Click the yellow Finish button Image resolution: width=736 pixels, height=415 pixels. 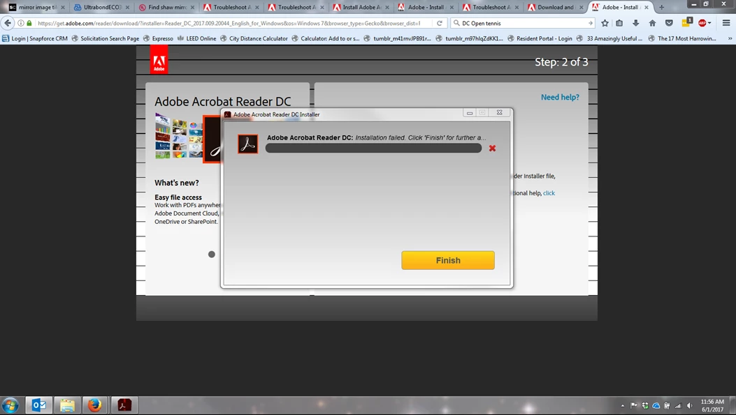pos(448,260)
